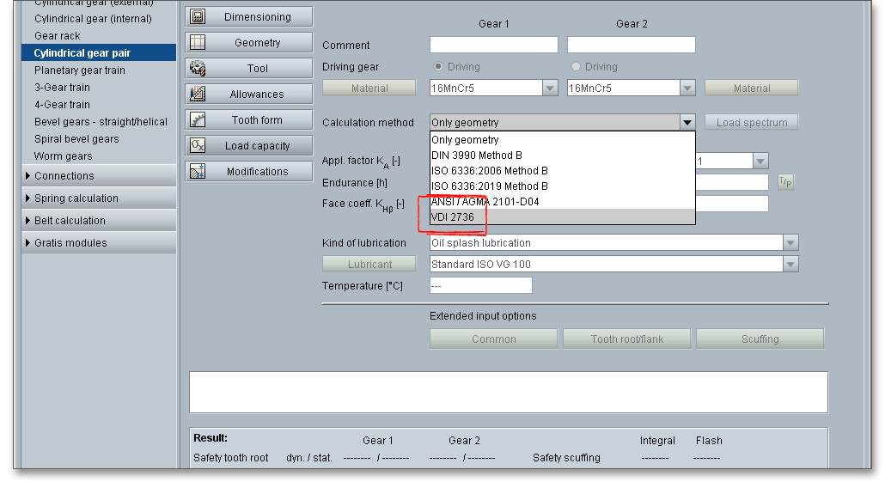Click the Gear 1 Comment field

pyautogui.click(x=493, y=45)
